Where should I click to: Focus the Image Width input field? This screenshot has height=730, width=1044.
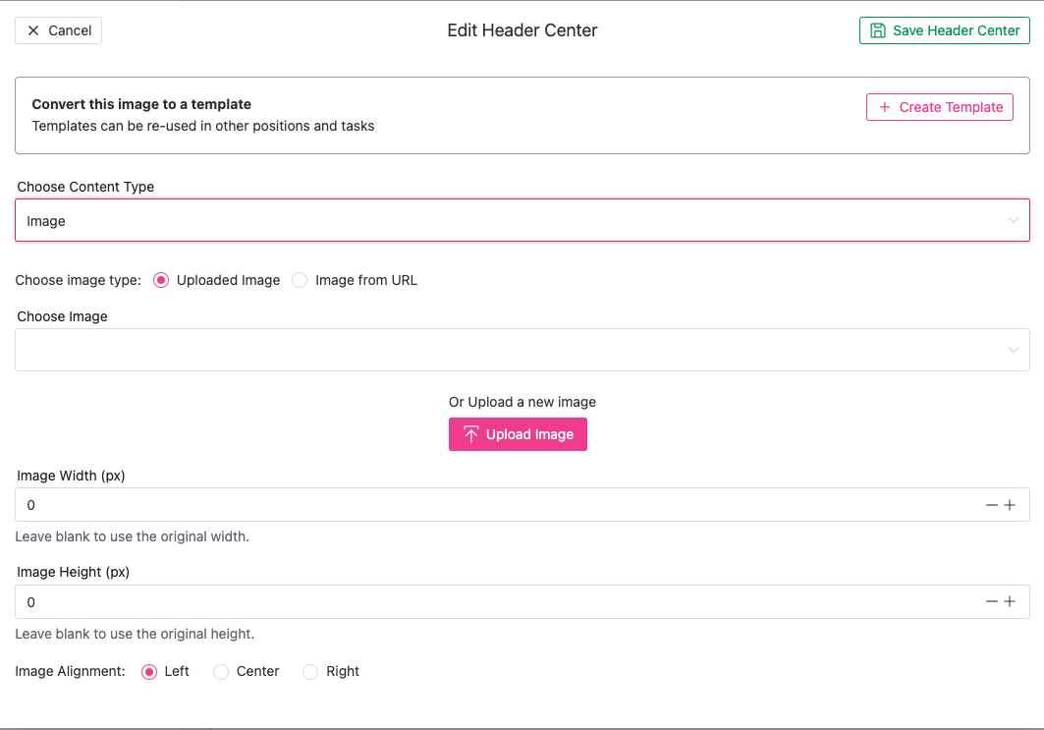tap(491, 505)
